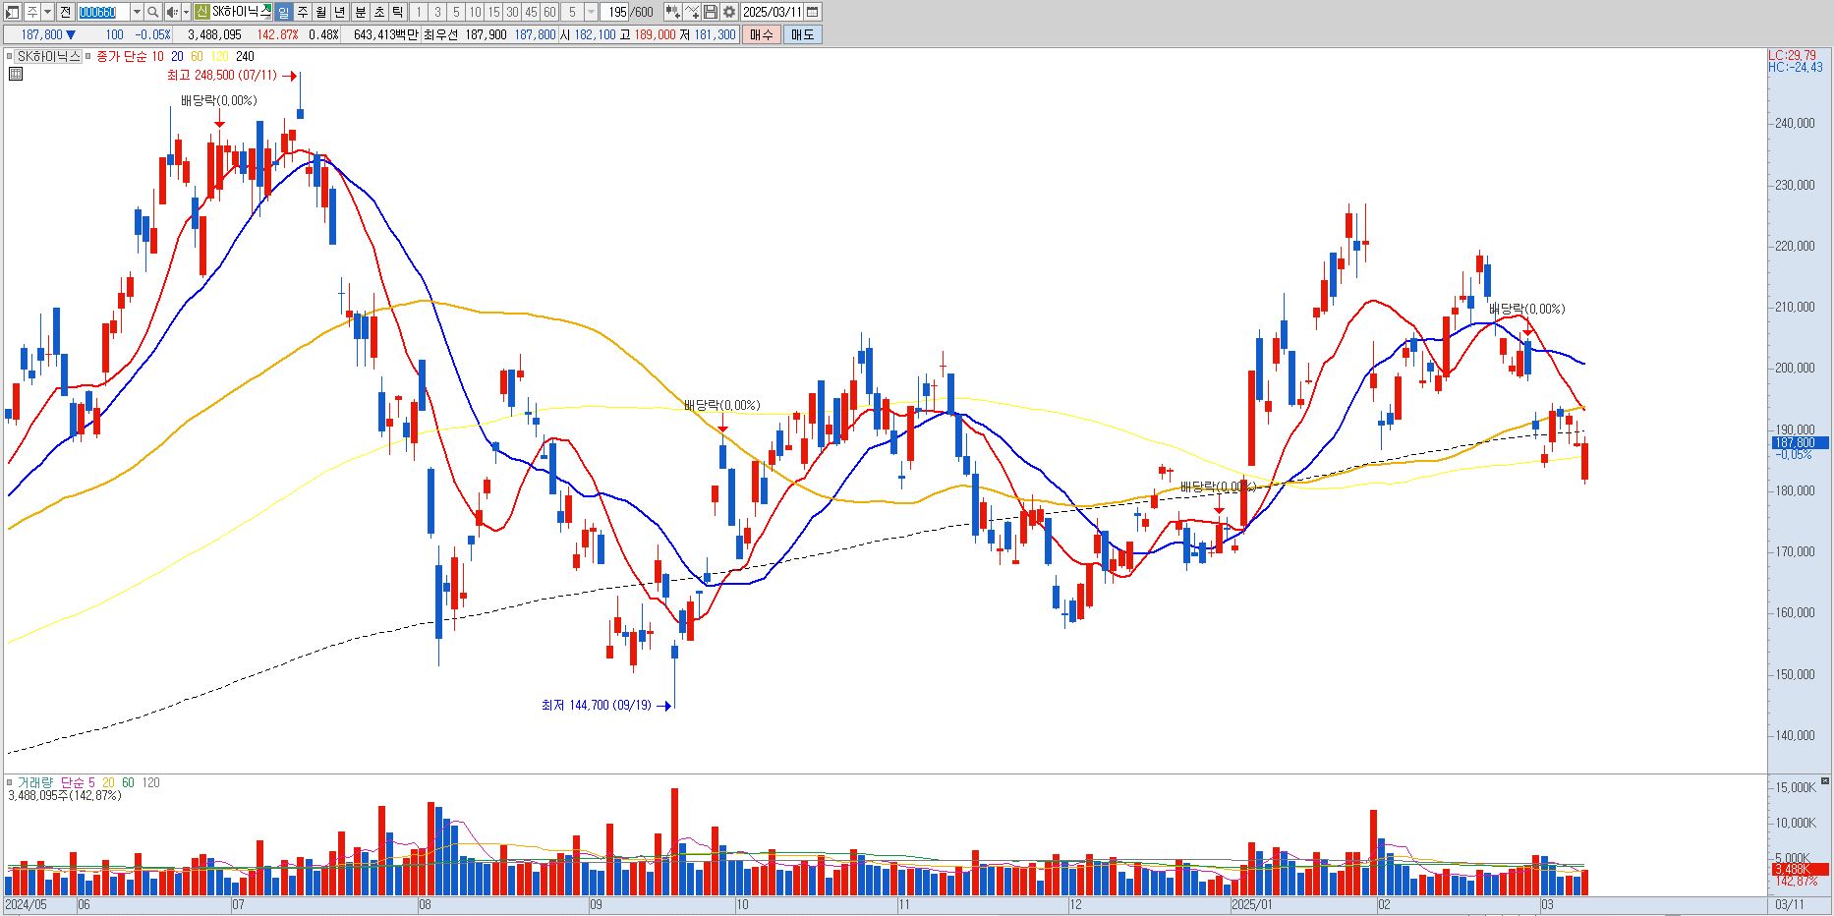Select the 분 minute chart type
Screen dimensions: 1834x916
tap(361, 12)
